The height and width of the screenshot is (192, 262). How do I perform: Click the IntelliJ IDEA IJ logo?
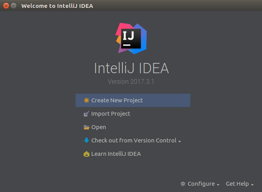pyautogui.click(x=131, y=39)
